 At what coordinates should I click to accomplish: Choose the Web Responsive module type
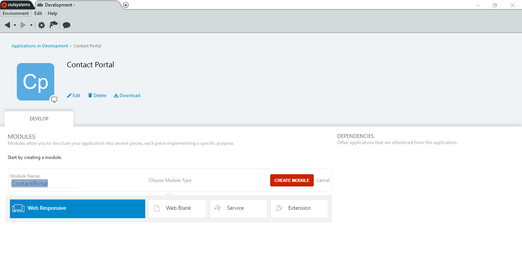(x=78, y=209)
